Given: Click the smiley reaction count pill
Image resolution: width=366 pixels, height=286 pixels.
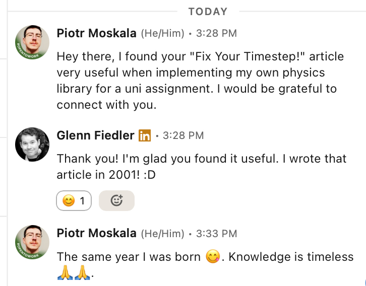Looking at the screenshot, I should [x=74, y=201].
